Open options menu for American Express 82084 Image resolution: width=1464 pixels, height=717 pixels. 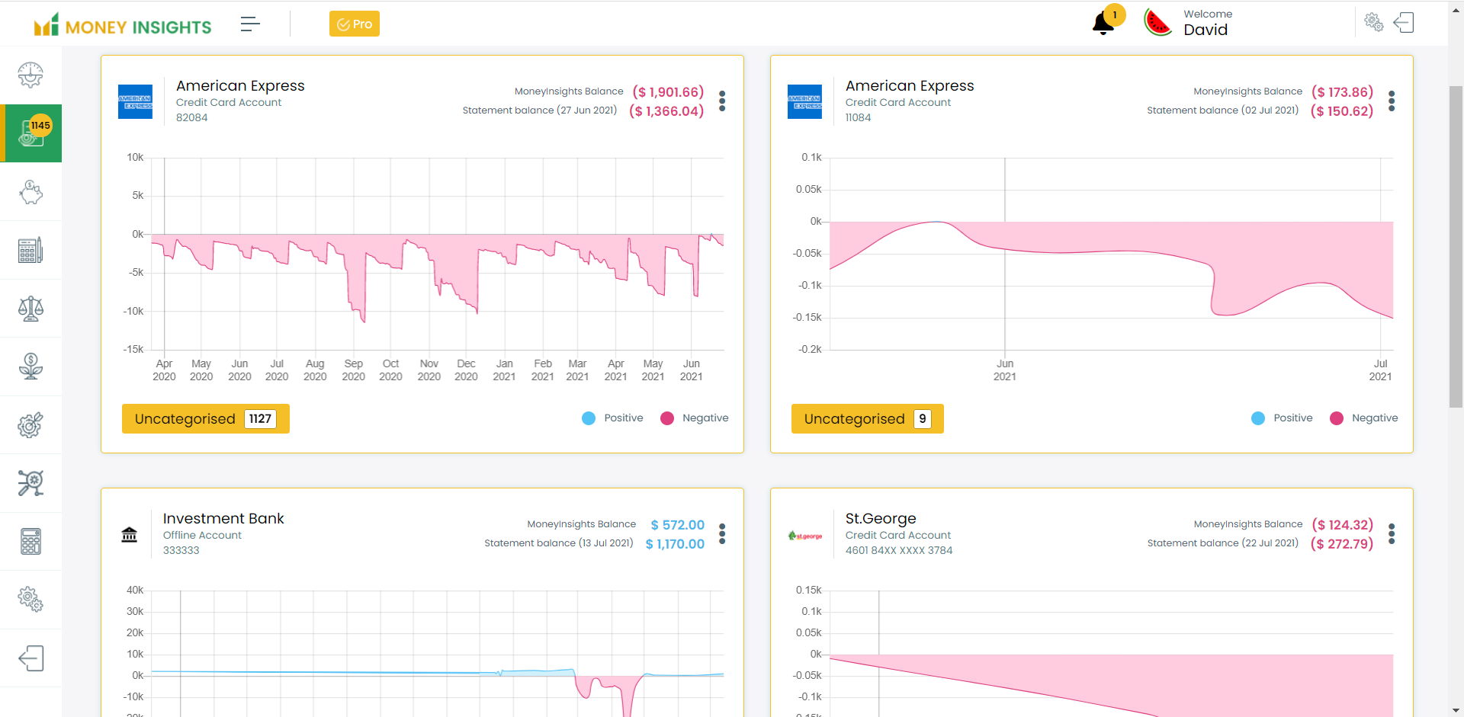pyautogui.click(x=722, y=101)
